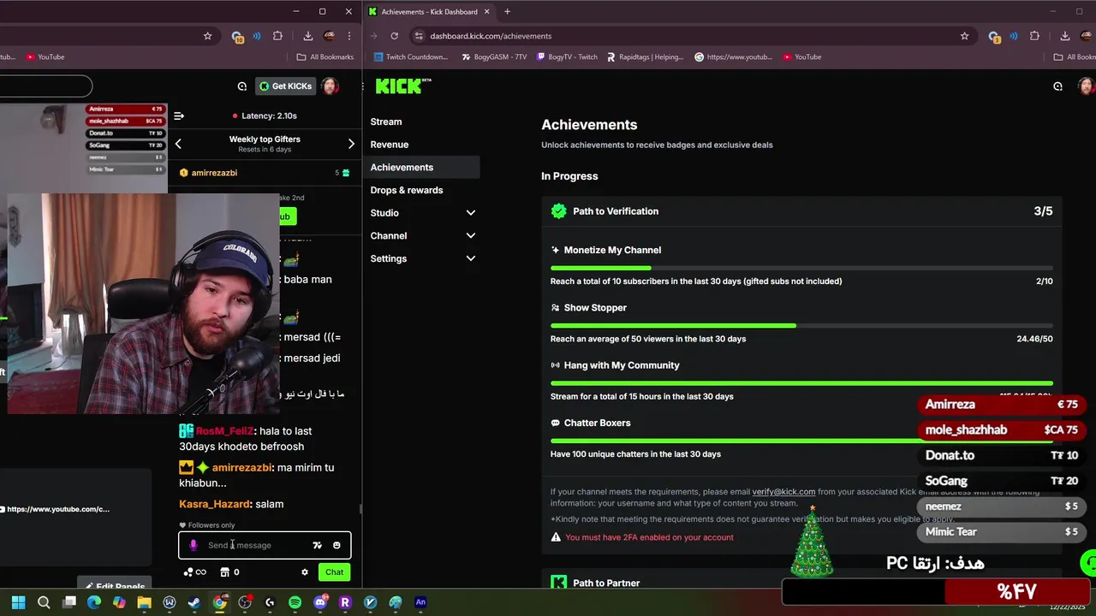Open shop icon with zero count
The height and width of the screenshot is (616, 1096).
[x=229, y=572]
